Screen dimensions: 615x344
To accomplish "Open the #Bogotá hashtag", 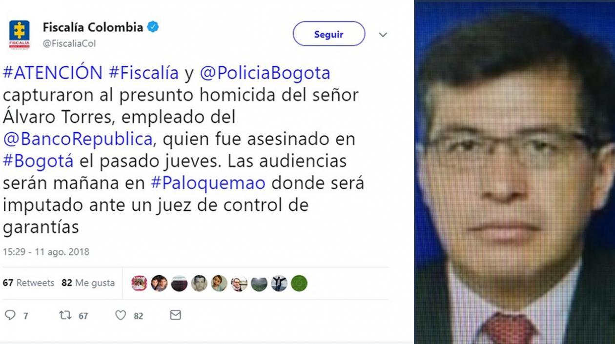I will 38,162.
